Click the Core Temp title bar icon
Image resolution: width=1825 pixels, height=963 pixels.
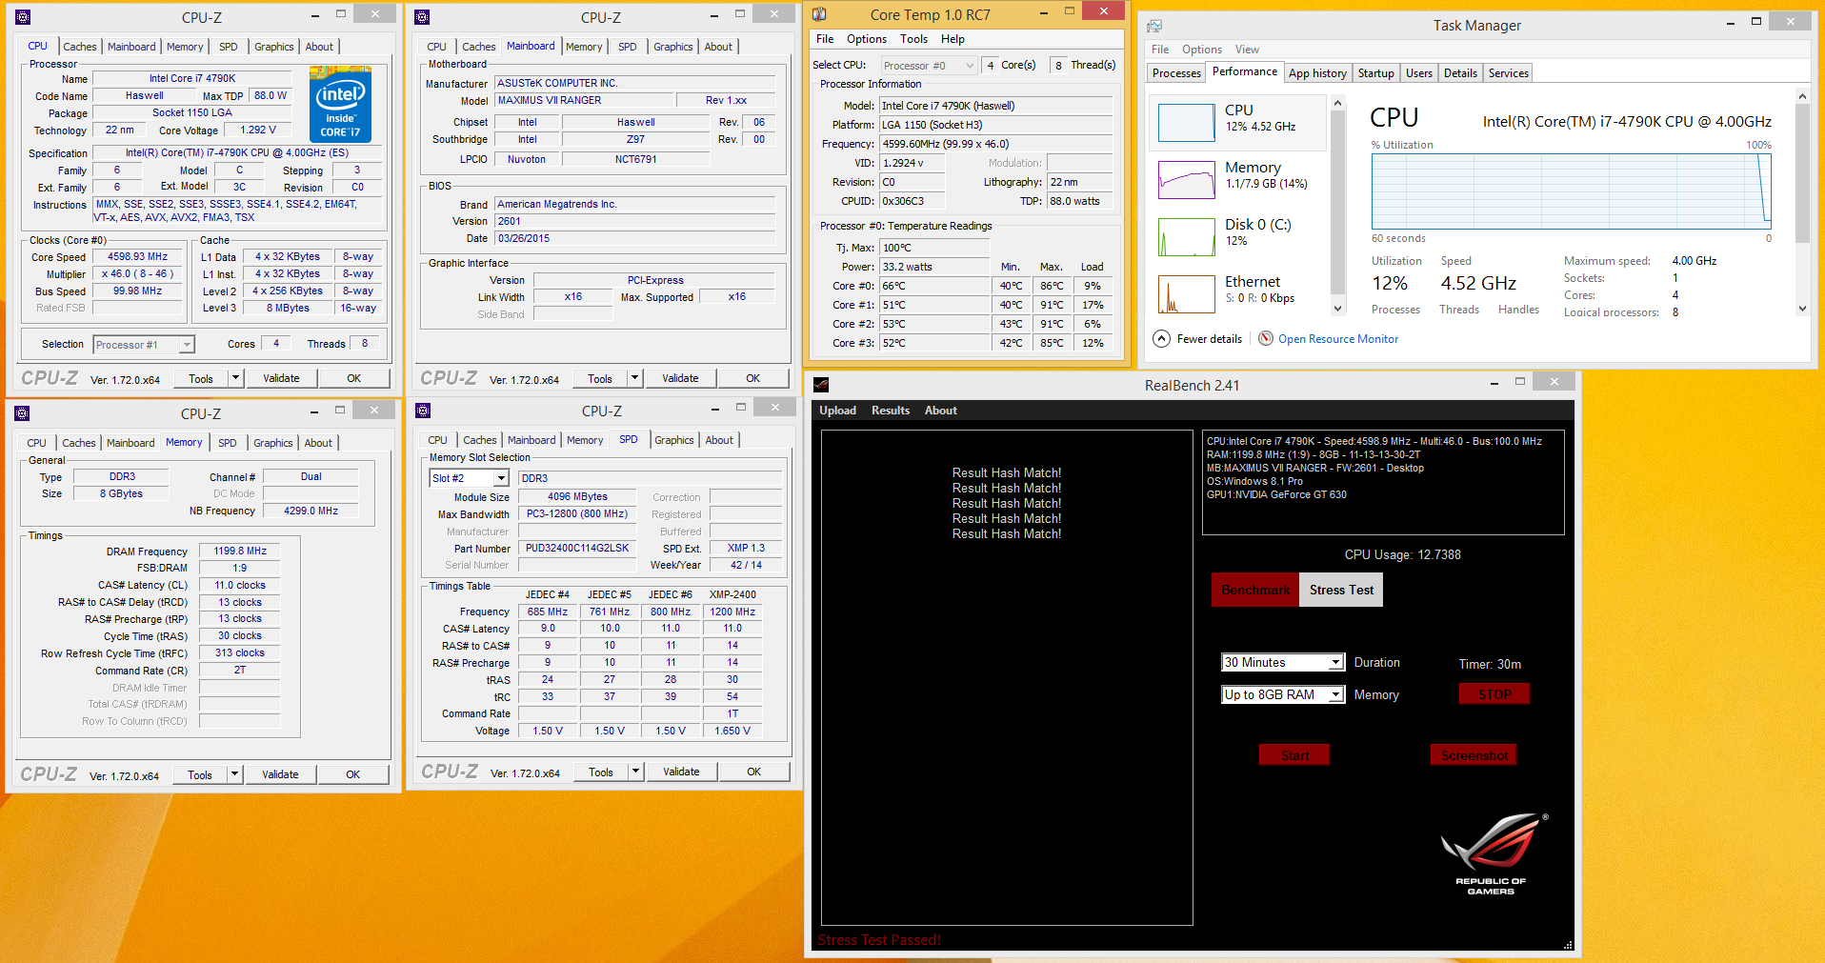[819, 14]
